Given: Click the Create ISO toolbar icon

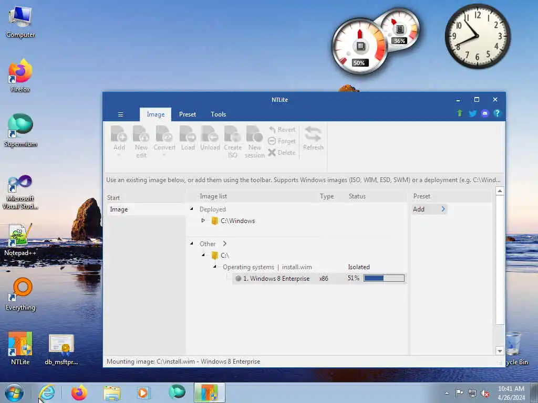Looking at the screenshot, I should (233, 142).
